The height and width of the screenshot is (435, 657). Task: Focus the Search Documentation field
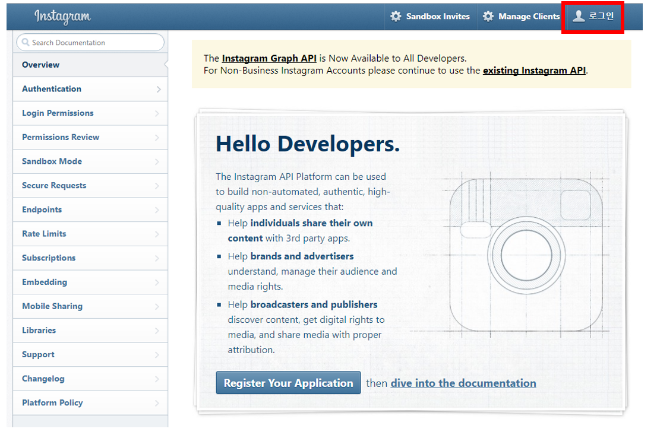click(90, 42)
